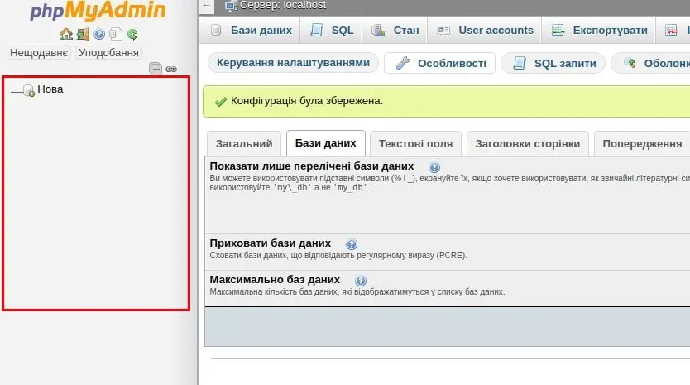Select Нова in the navigation tree
Image resolution: width=690 pixels, height=385 pixels.
click(50, 89)
